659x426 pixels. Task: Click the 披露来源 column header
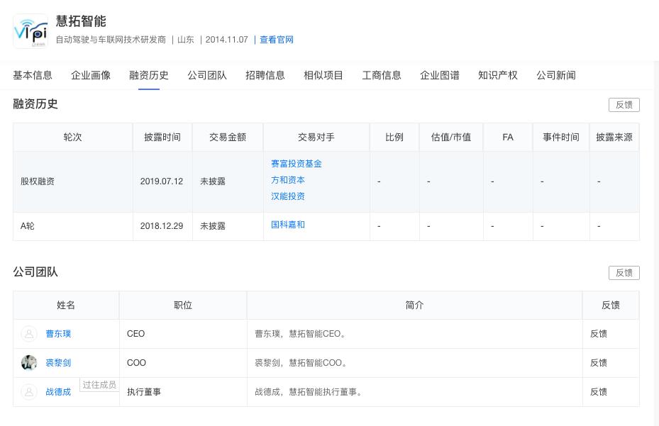pos(614,138)
